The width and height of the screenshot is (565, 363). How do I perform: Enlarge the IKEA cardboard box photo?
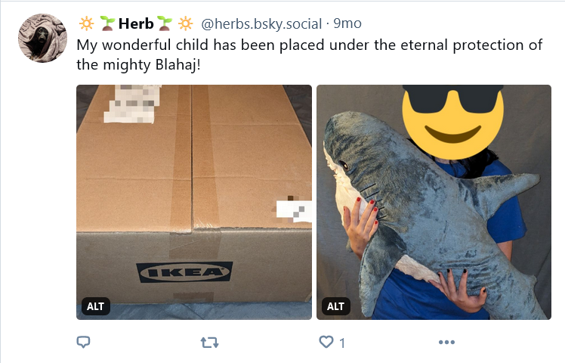194,202
